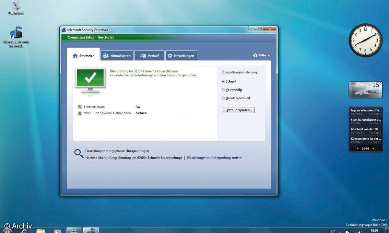Maximize the Security Essentials window
Viewport: 389px width, 233px height.
point(260,29)
